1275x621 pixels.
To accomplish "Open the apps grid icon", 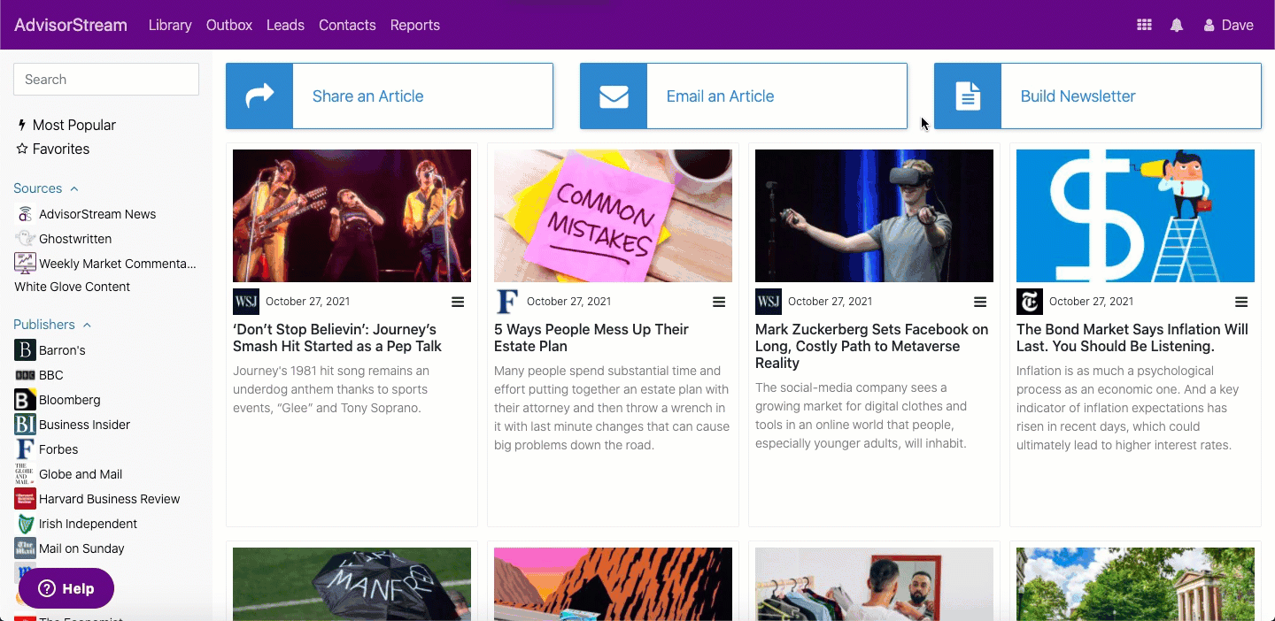I will [1144, 25].
